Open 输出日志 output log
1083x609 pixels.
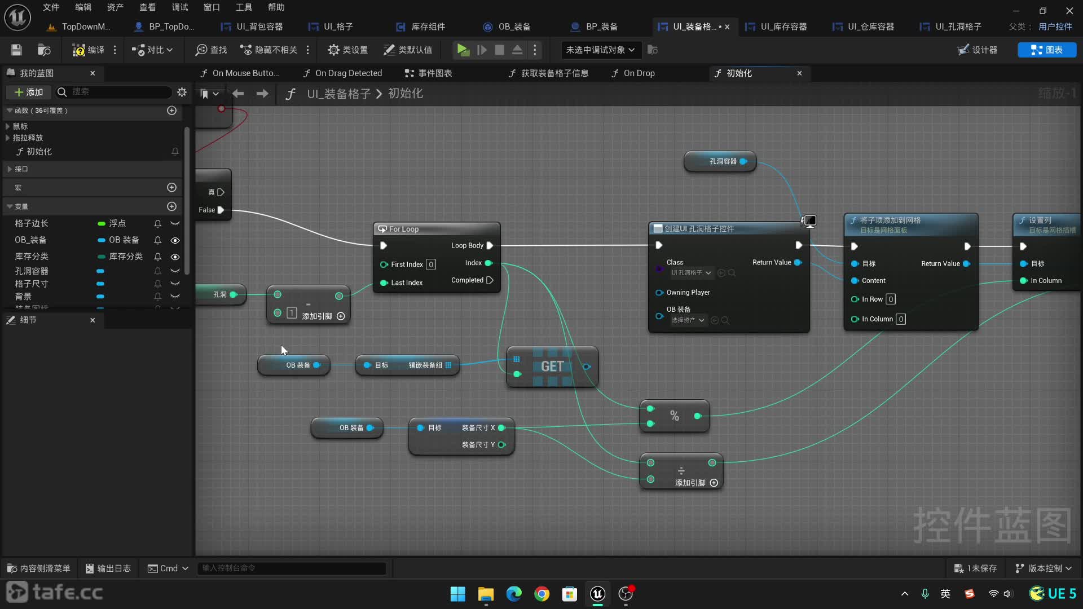(x=108, y=568)
